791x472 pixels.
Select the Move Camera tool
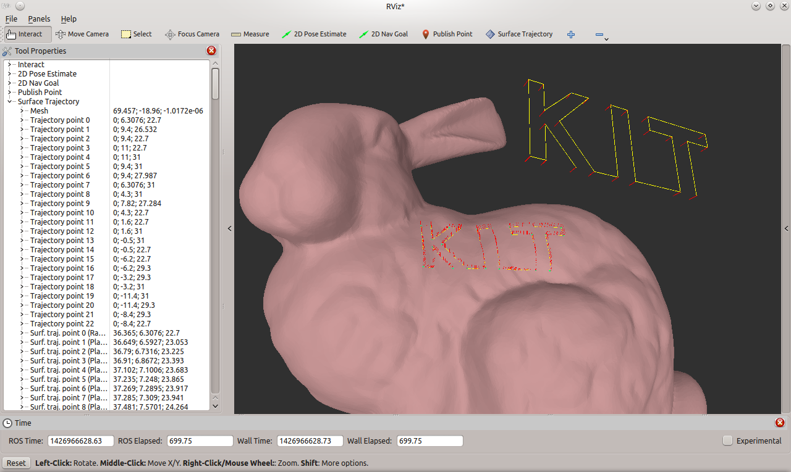[x=82, y=34]
